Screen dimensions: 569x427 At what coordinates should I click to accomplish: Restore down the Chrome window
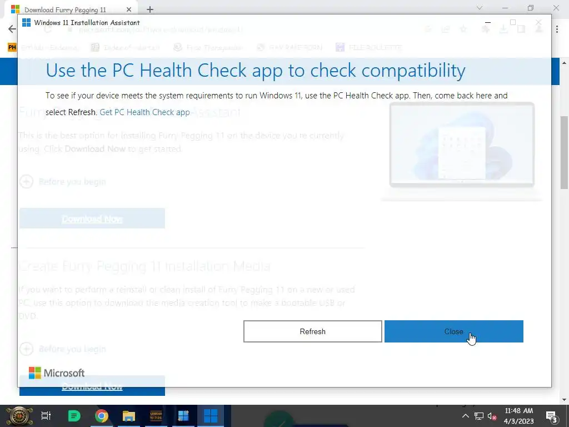click(531, 8)
